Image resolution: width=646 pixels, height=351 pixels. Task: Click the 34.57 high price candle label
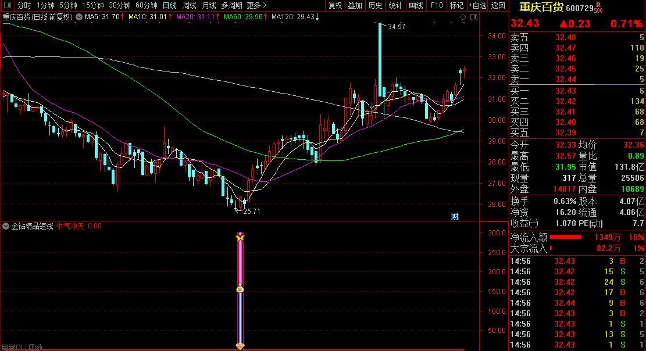coord(397,27)
